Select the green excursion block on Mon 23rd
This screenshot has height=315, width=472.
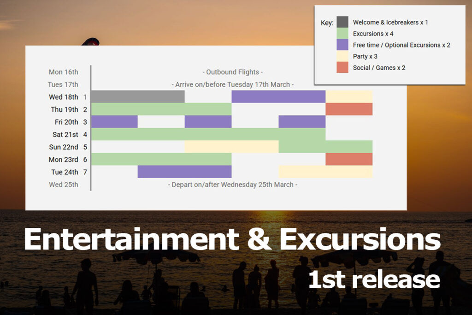[x=161, y=159]
